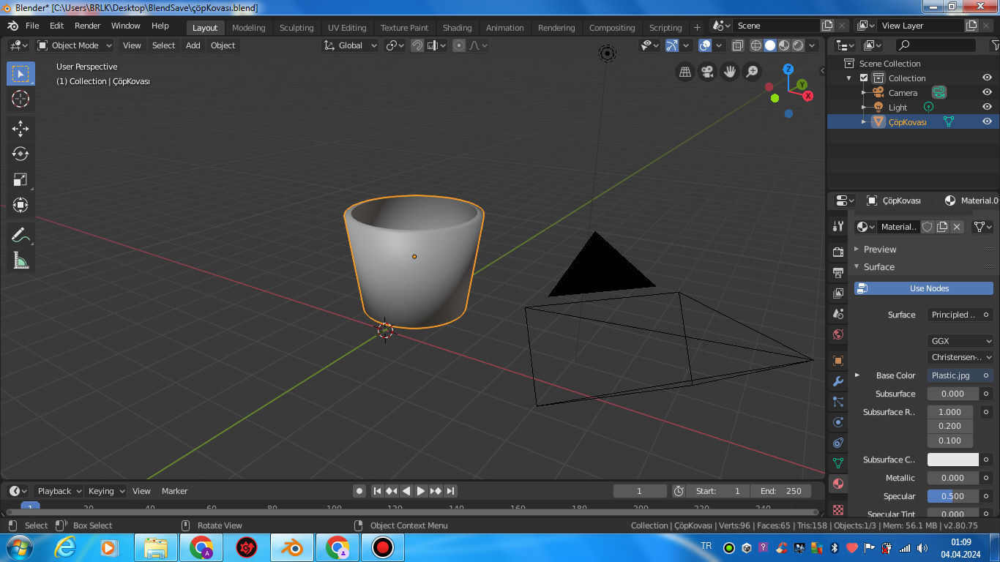Pick the Rotate tool
Viewport: 1000px width, 562px height.
(x=20, y=154)
